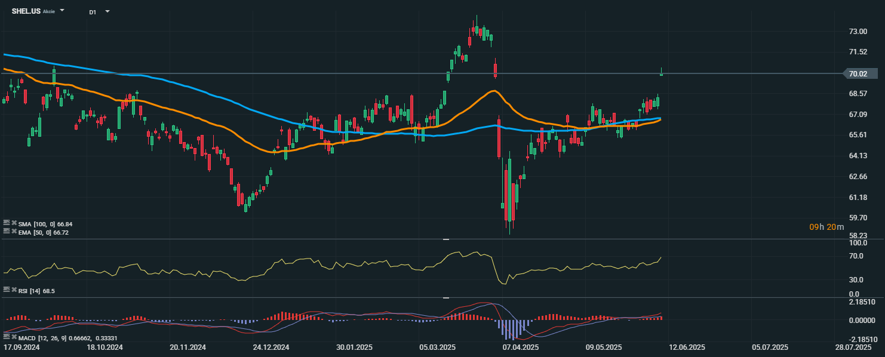Remove the SMA indicator with its X

point(14,223)
